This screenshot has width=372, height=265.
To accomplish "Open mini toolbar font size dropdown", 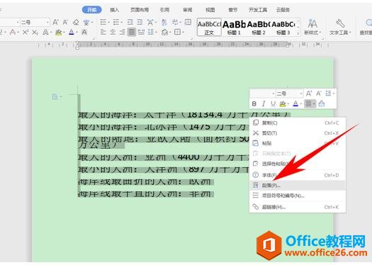I will 301,94.
